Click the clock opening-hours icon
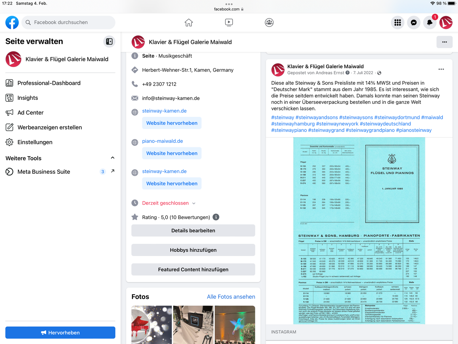458x344 pixels. [135, 203]
